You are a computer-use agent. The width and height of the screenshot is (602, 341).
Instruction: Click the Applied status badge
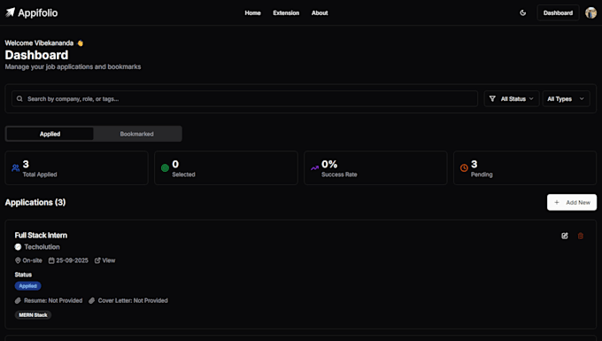(28, 286)
